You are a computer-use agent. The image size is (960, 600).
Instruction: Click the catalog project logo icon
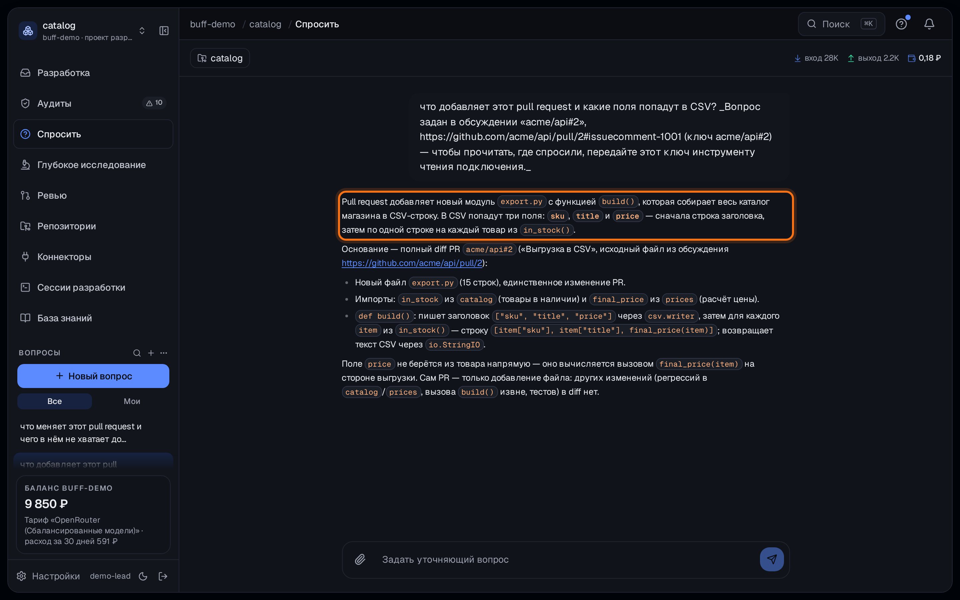click(x=28, y=31)
